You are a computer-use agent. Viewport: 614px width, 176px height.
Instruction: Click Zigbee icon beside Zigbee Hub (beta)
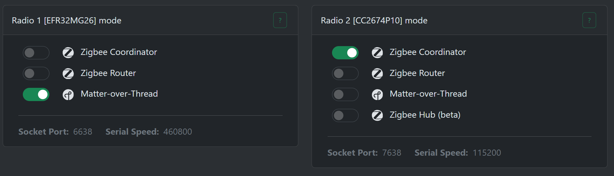[x=377, y=115]
